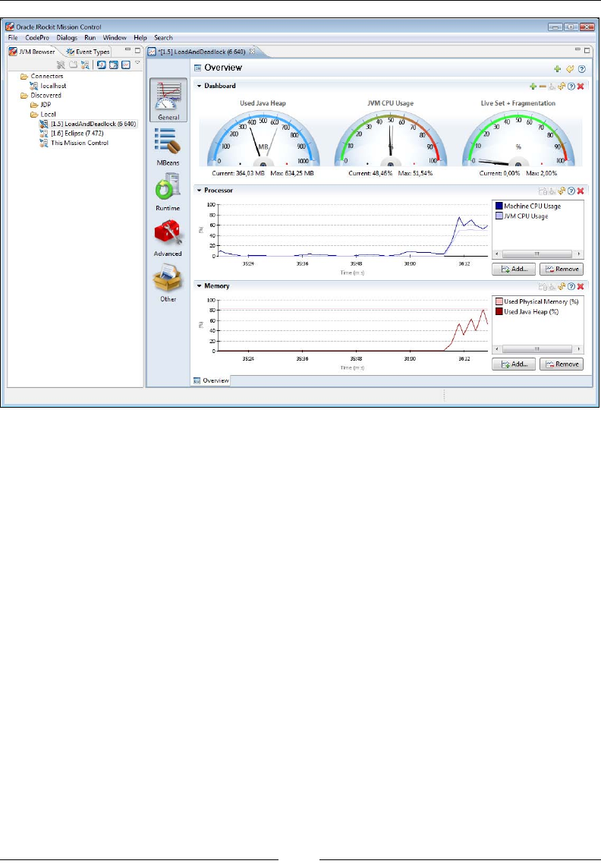Open the Search menu
The image size is (601, 867).
tap(163, 38)
